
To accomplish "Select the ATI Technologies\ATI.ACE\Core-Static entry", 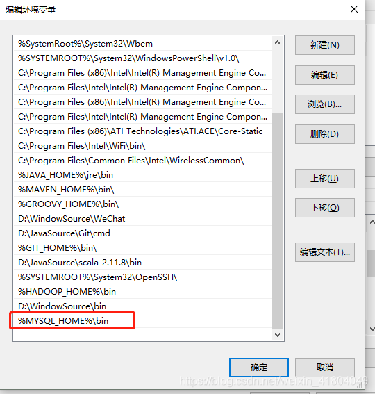I will click(142, 131).
